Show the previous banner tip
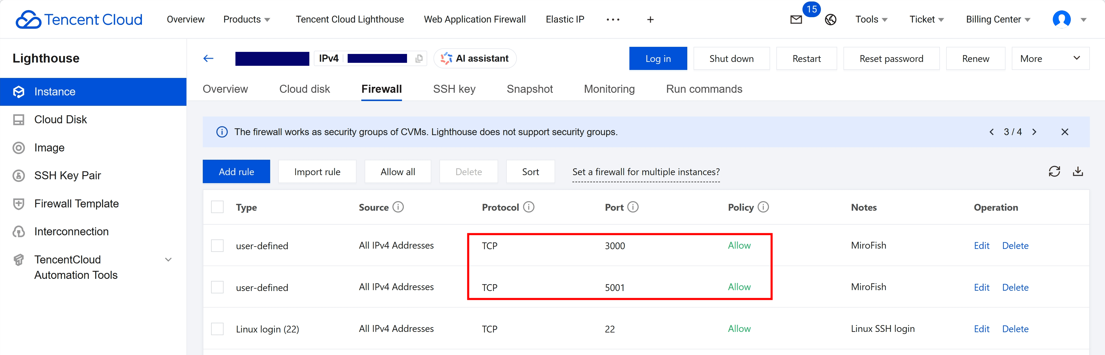Image resolution: width=1105 pixels, height=355 pixels. pos(991,132)
